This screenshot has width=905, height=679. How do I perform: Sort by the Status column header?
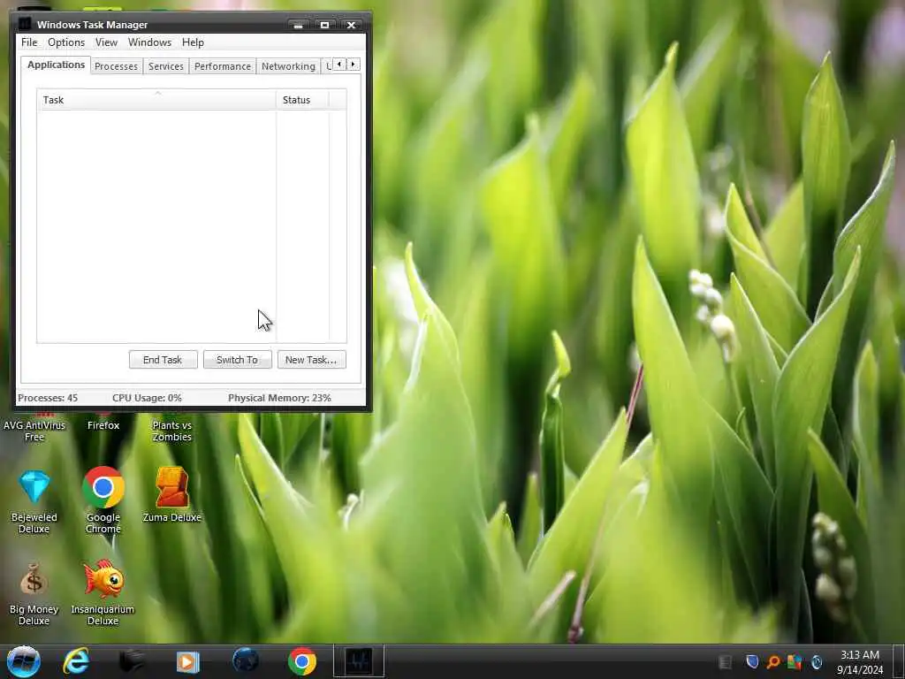click(x=302, y=100)
